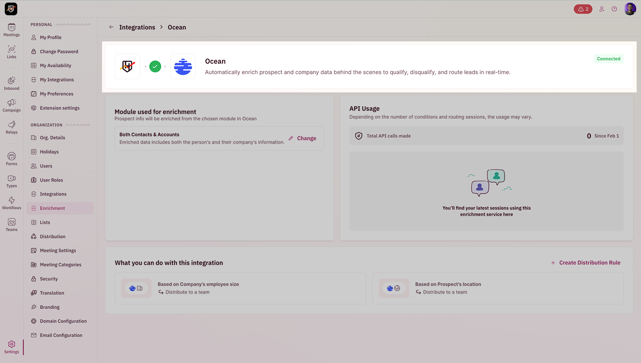Click the user invite icon in header
641x363 pixels.
point(602,9)
